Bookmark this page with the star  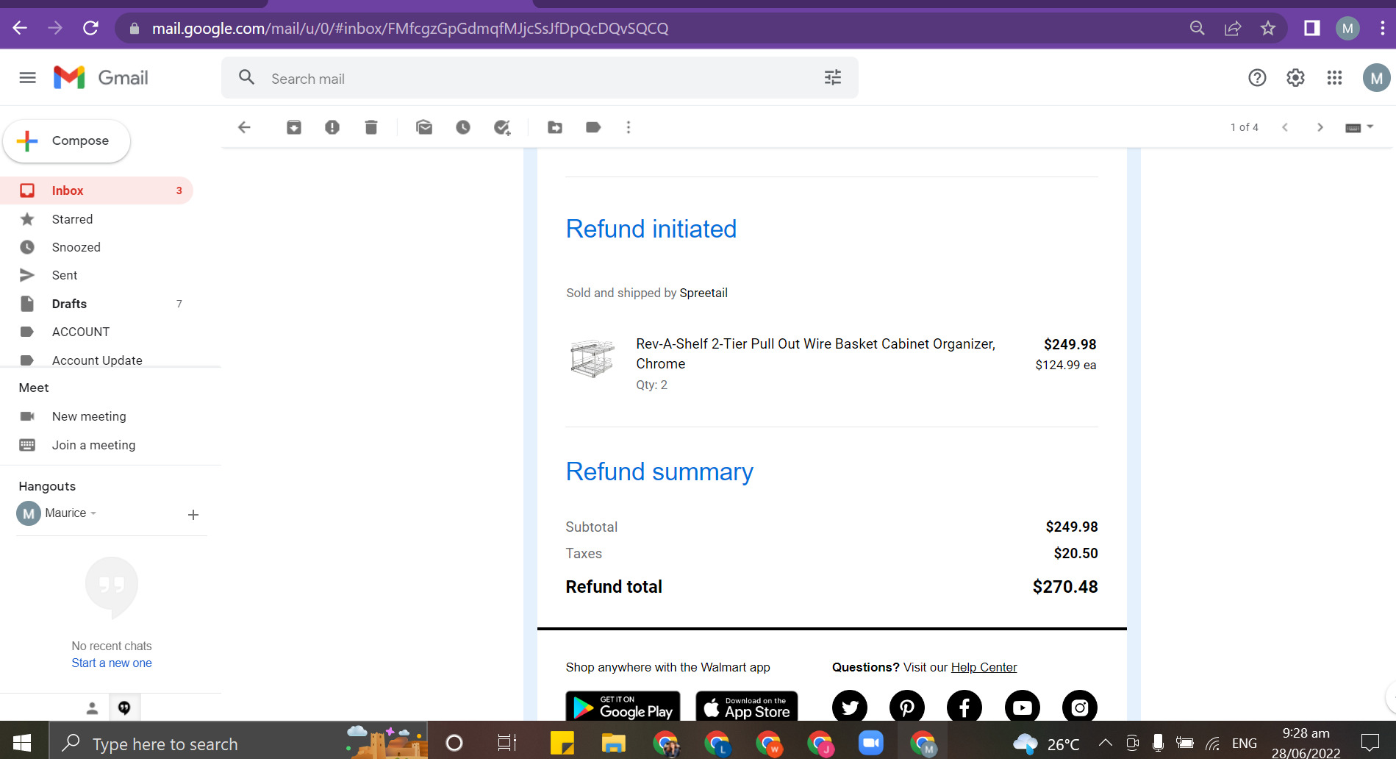[1268, 28]
